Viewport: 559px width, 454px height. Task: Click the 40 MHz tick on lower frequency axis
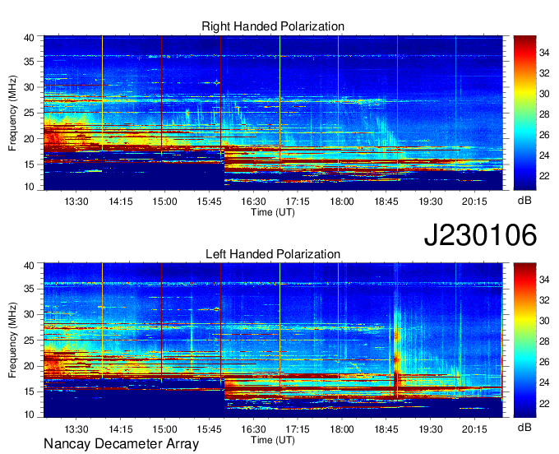point(29,266)
